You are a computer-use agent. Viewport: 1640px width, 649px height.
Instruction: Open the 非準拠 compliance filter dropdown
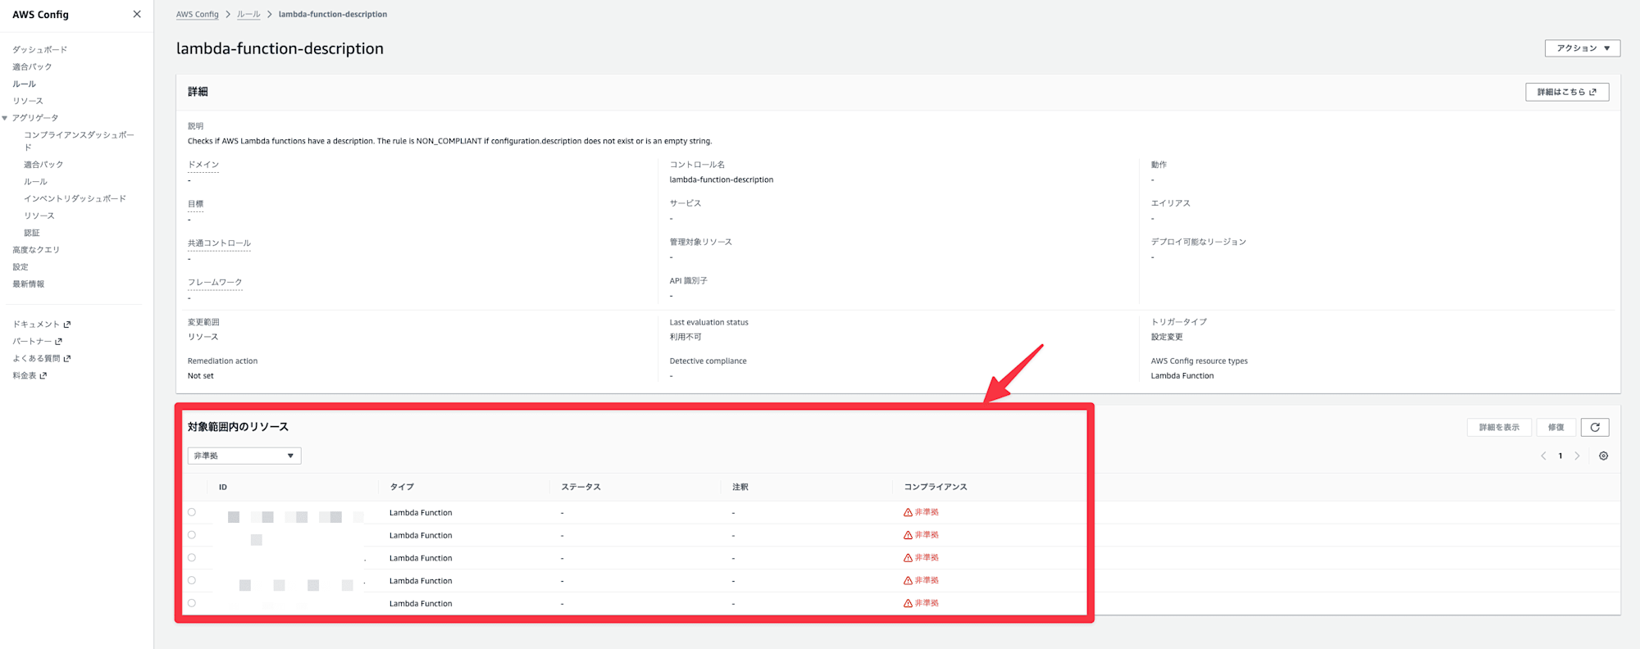point(244,456)
